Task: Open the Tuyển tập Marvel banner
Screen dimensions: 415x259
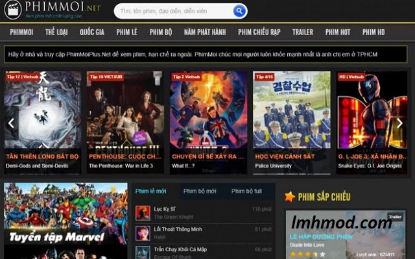Action: tap(65, 221)
